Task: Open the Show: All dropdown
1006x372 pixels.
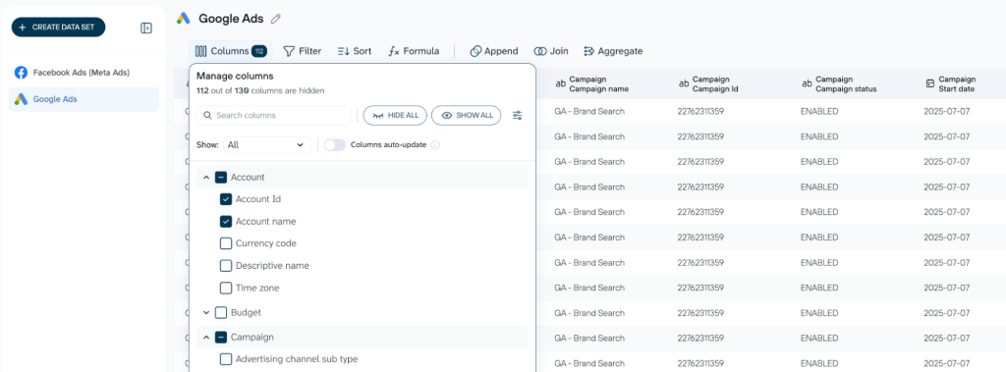Action: point(267,145)
